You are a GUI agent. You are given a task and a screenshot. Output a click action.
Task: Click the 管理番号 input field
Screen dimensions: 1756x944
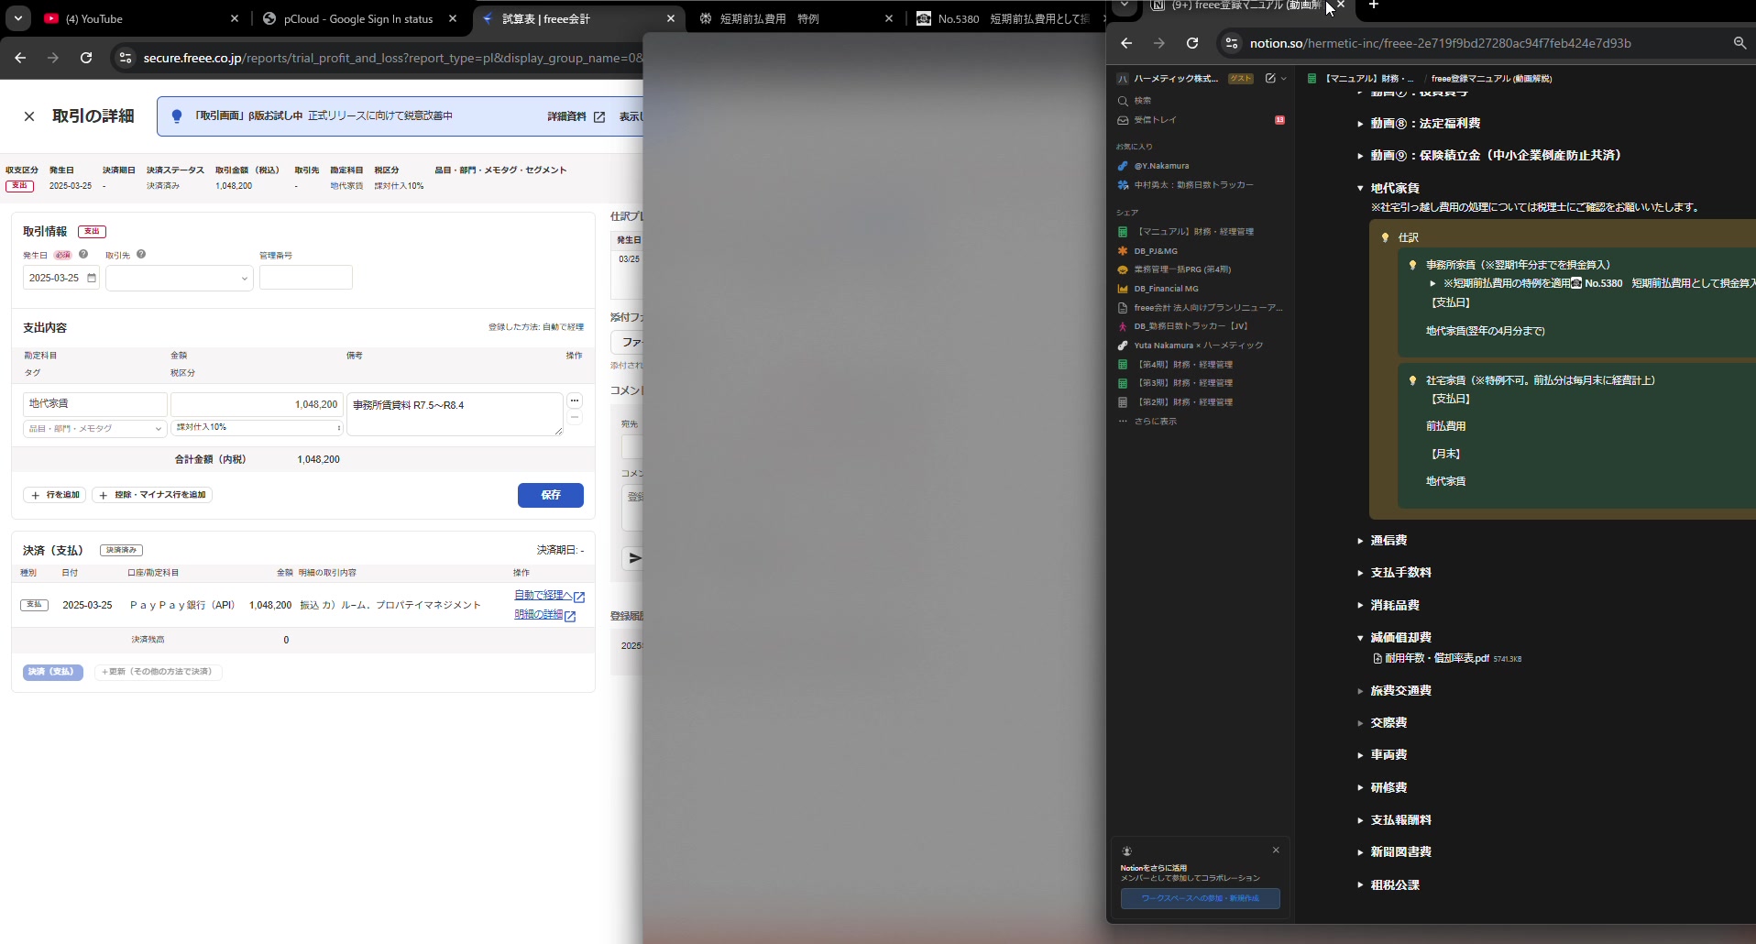pos(305,278)
